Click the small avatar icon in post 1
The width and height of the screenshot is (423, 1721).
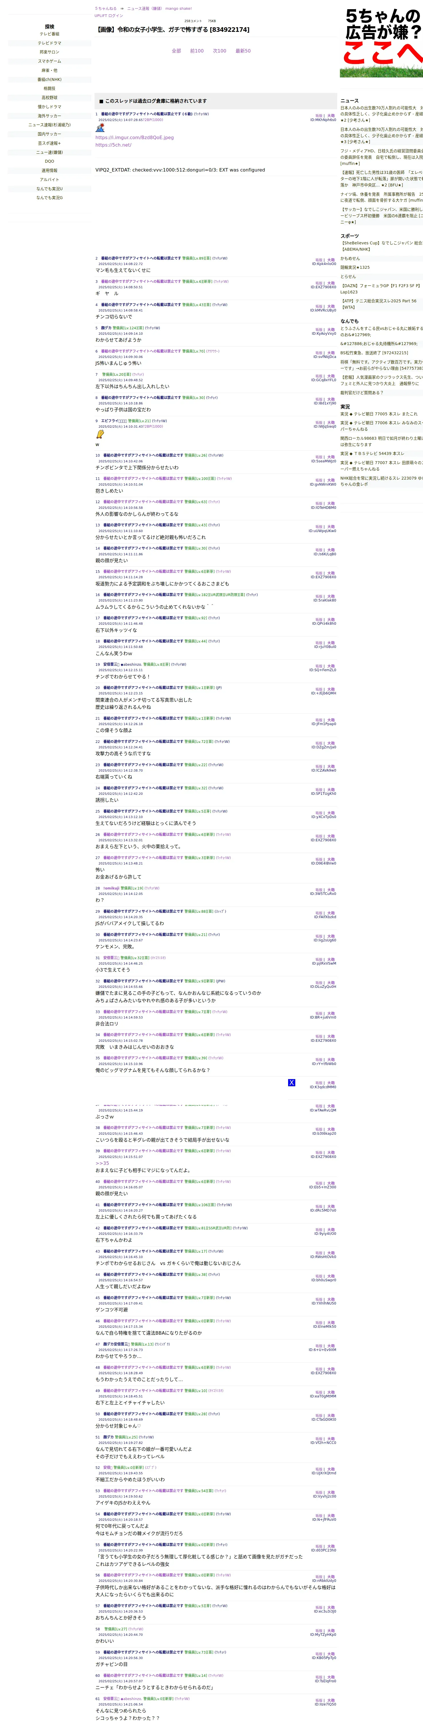click(x=100, y=127)
